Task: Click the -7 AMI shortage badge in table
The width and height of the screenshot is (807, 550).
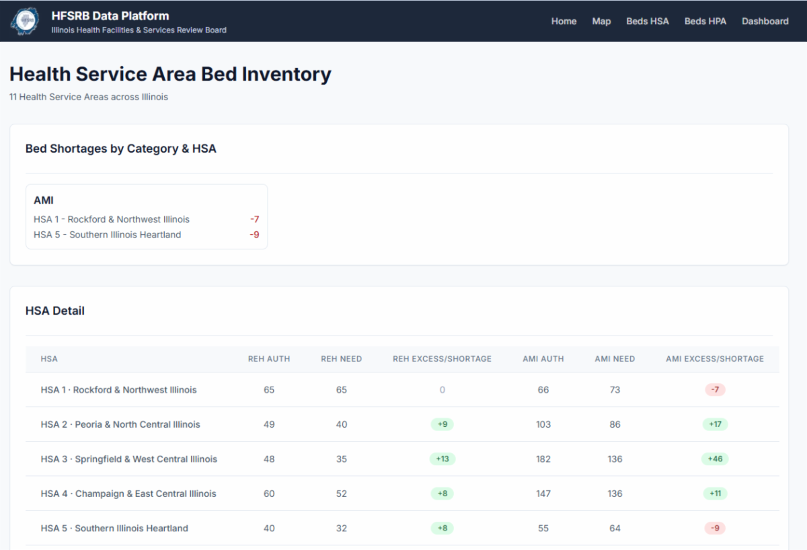Action: point(715,390)
